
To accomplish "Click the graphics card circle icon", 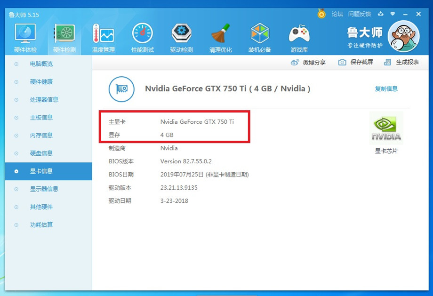I will point(121,89).
